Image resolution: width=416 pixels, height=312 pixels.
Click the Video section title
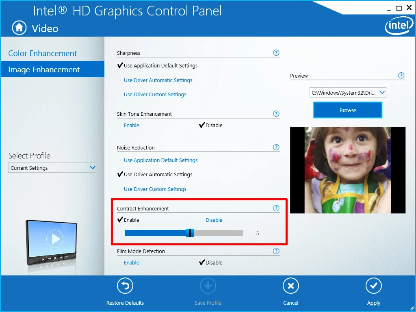click(x=45, y=28)
